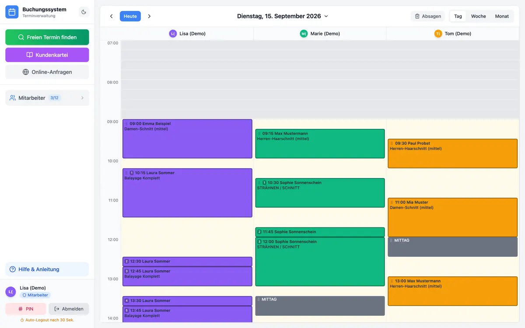Click the Mitarbeiter role badge
The height and width of the screenshot is (328, 525).
pyautogui.click(x=35, y=295)
